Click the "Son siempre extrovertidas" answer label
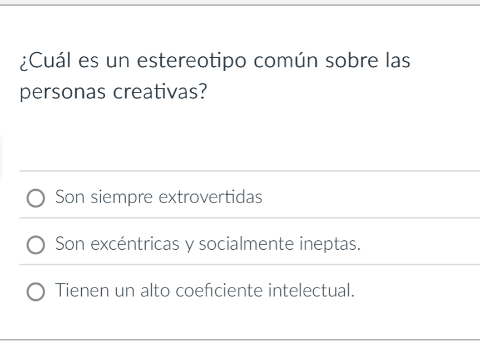The height and width of the screenshot is (356, 480). pyautogui.click(x=159, y=197)
